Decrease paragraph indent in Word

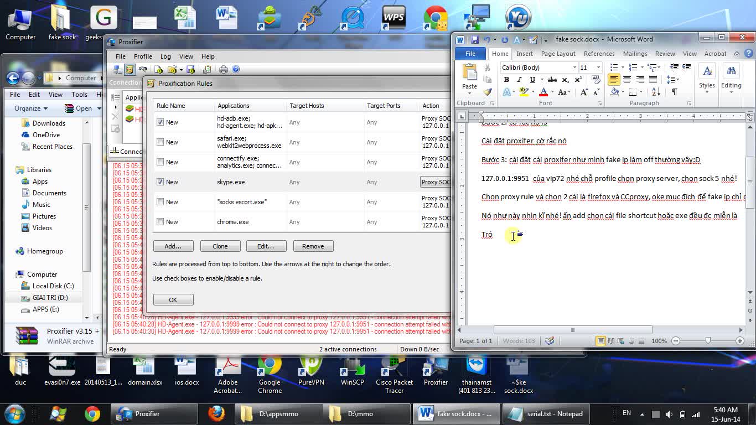674,67
